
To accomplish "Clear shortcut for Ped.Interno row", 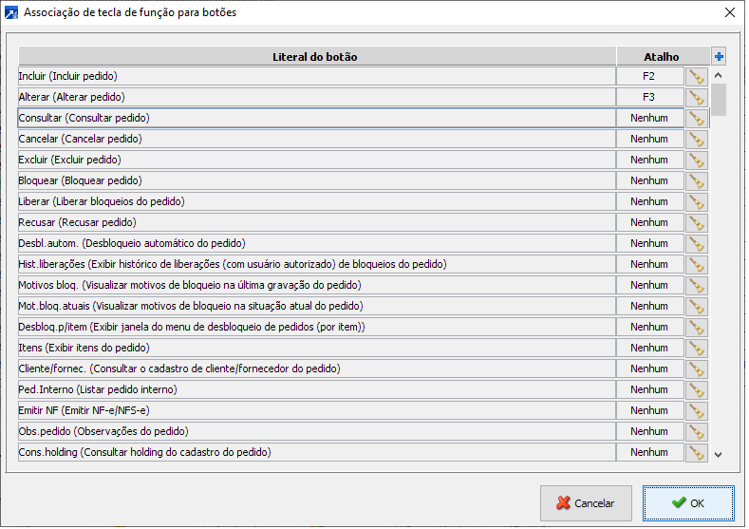I will 697,390.
